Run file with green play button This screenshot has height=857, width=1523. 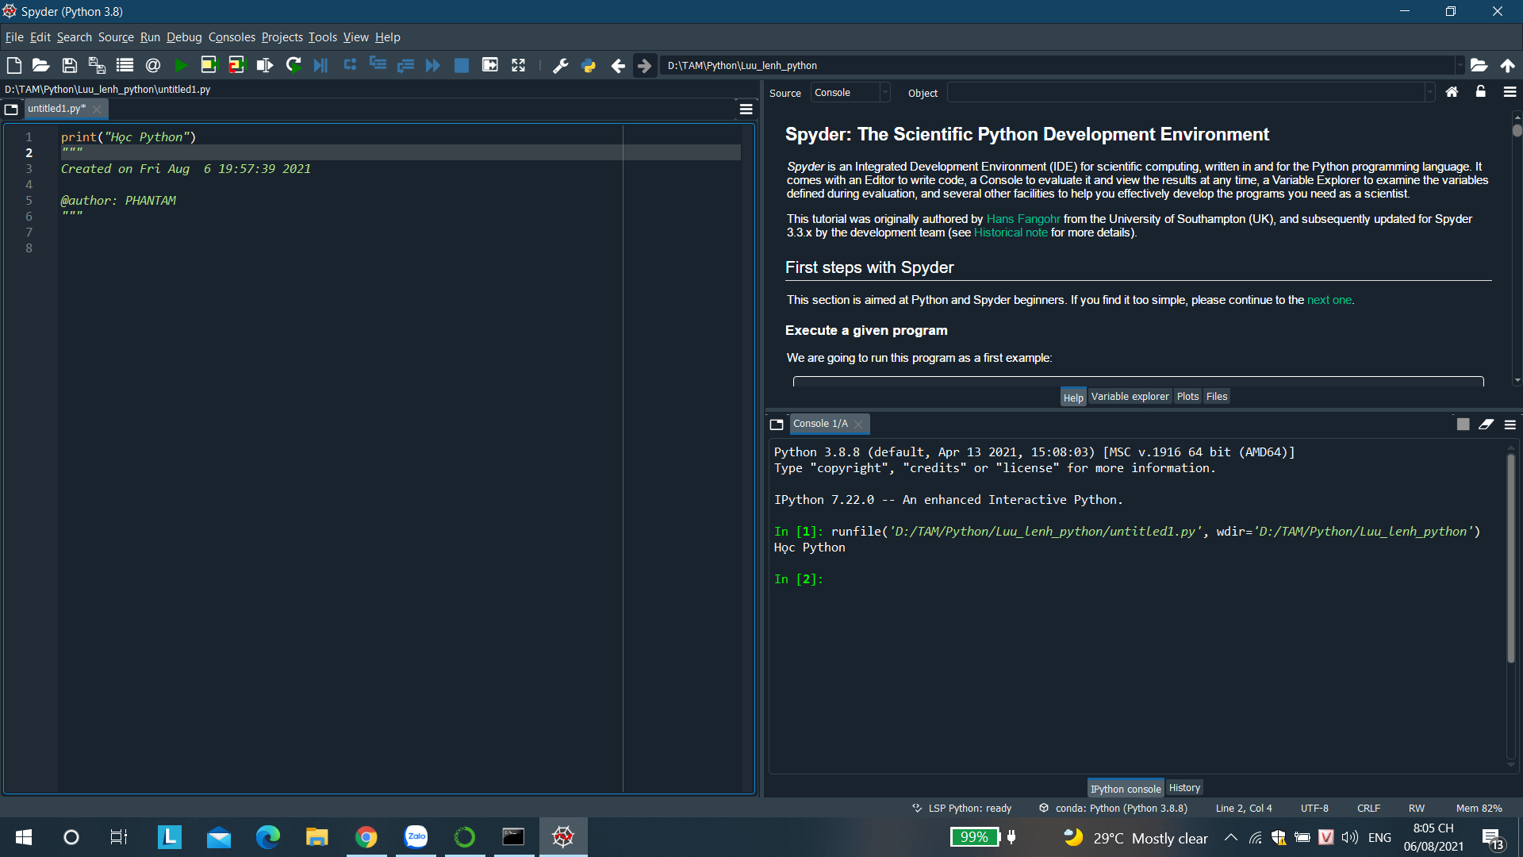[x=181, y=65]
